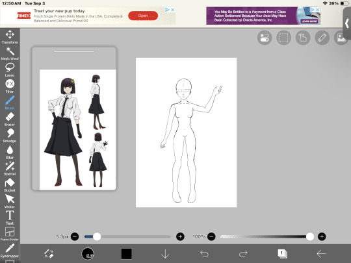Viewport: 351px width, 263px height.
Task: Select the Blur tool
Action: 10,152
